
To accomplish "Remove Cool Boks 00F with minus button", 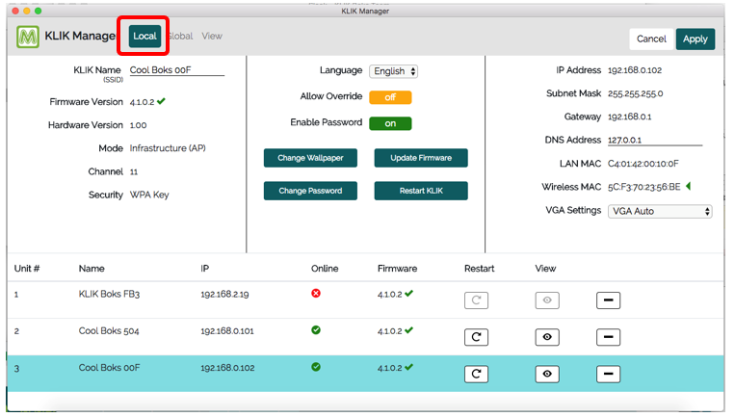I will coord(609,374).
